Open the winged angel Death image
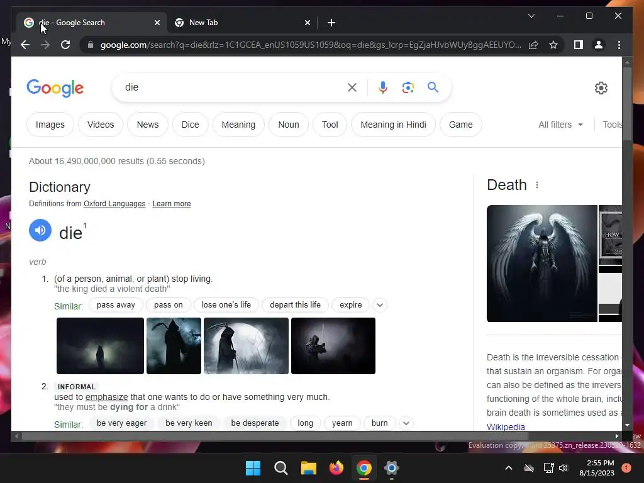This screenshot has width=644, height=483. [541, 264]
